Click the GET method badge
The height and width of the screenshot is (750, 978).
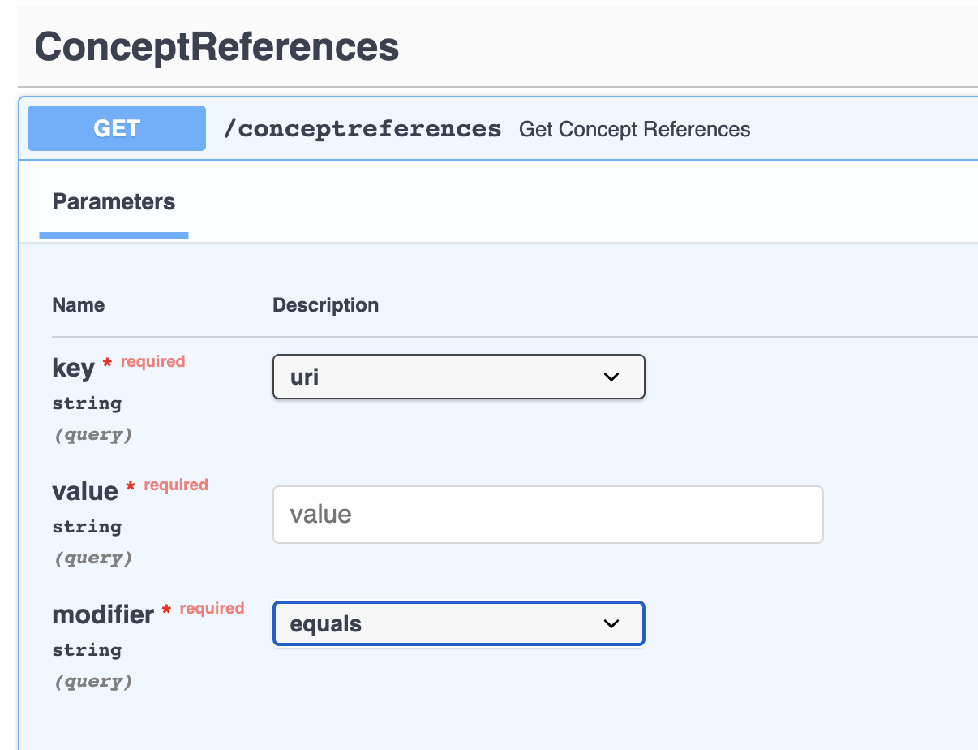[x=116, y=127]
